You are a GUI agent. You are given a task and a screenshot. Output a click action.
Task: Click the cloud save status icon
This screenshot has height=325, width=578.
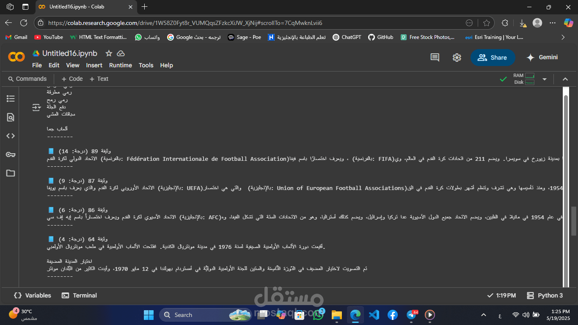pos(121,53)
